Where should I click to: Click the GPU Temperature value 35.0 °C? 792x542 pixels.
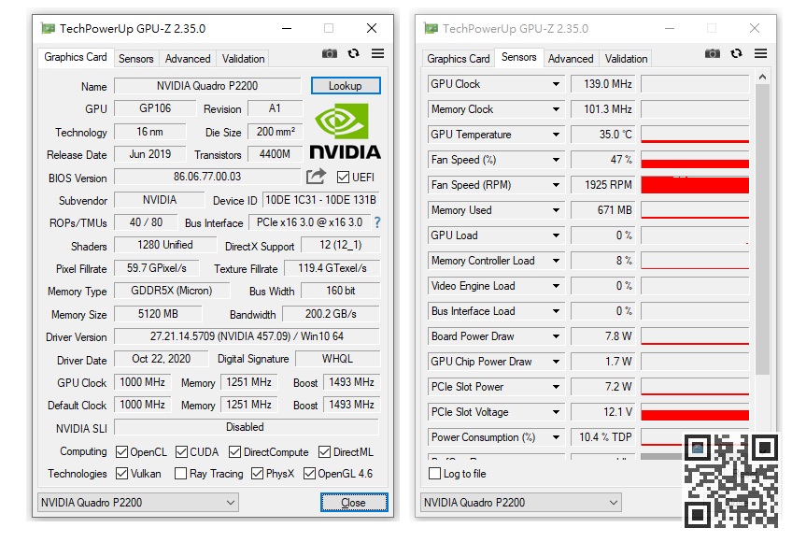tap(603, 135)
